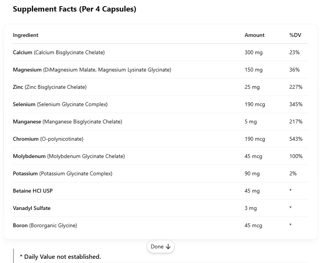Click the 543% daily value for Chromium
Viewport: 324px width, 263px height.
tap(296, 139)
